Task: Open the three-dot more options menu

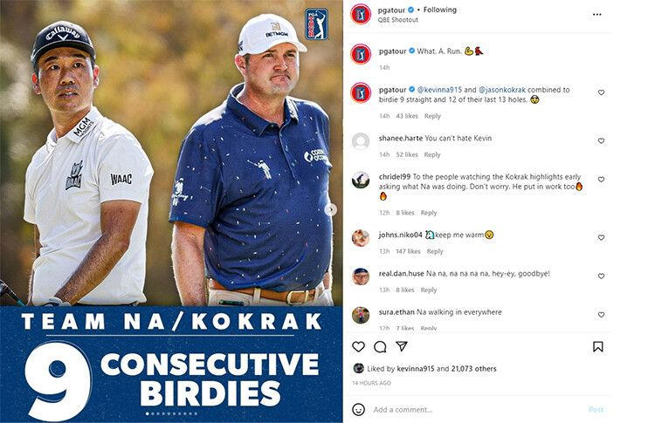Action: point(597,15)
